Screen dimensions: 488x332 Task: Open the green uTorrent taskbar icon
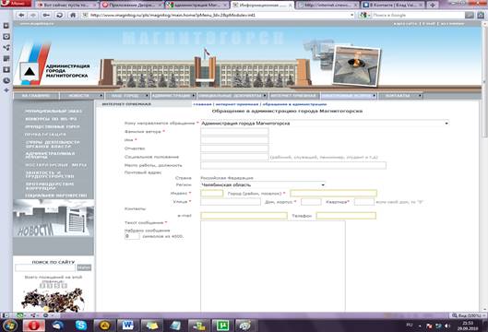tap(222, 326)
